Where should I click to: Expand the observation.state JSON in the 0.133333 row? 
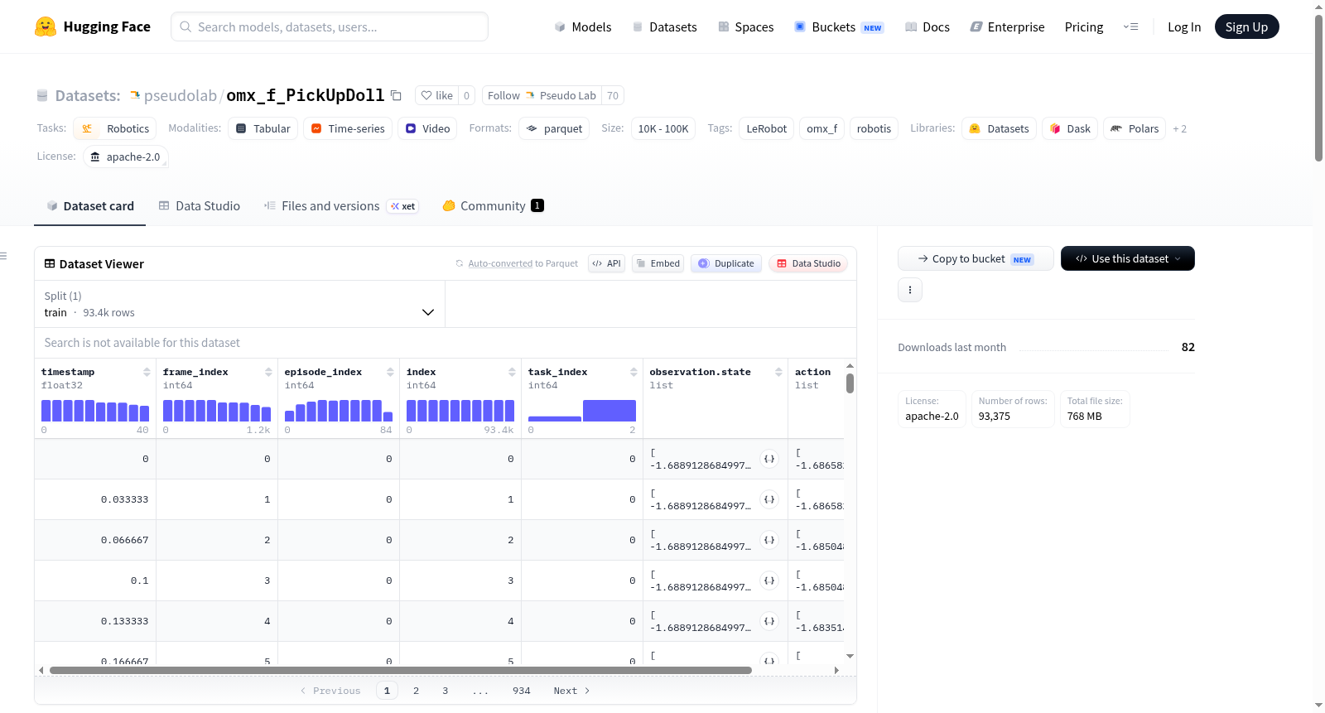769,621
